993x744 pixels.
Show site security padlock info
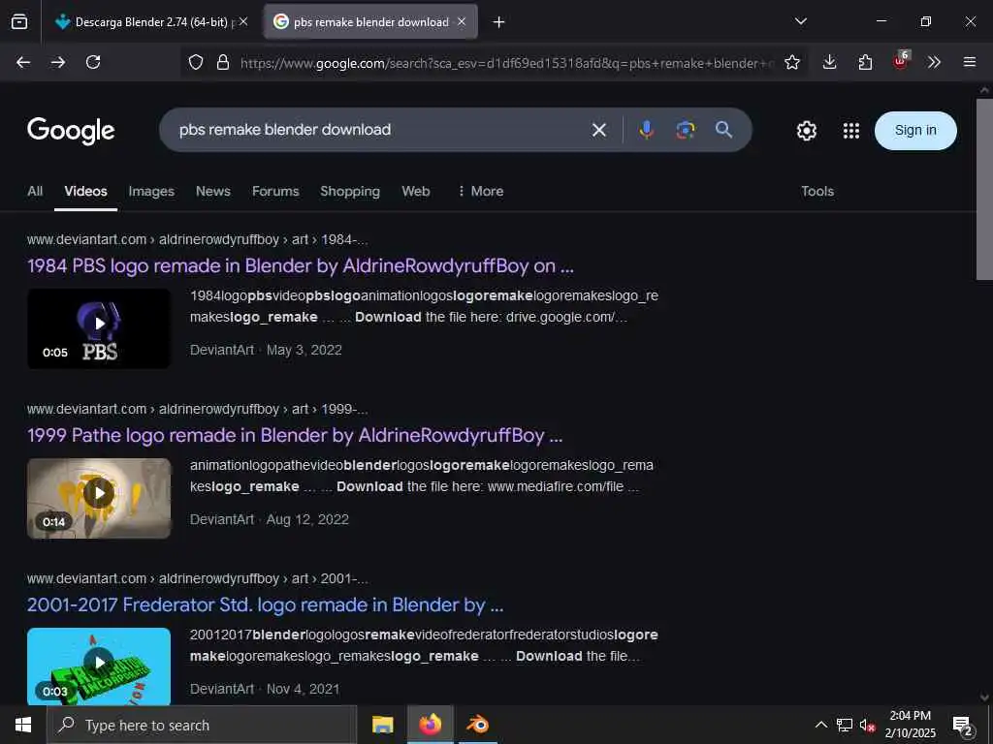click(x=223, y=62)
